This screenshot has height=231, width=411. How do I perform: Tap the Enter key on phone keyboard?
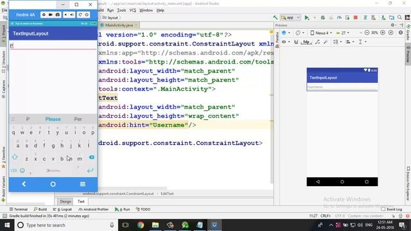[90, 171]
